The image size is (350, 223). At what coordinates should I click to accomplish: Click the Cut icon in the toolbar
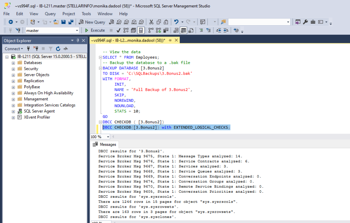pyautogui.click(x=151, y=22)
